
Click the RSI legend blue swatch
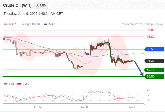pyautogui.click(x=6, y=84)
